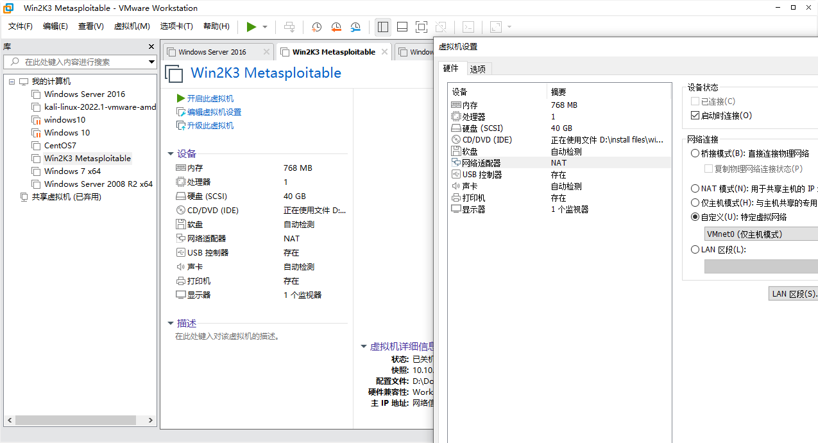Collapse the 设备 section triangle
818x443 pixels.
click(x=171, y=154)
